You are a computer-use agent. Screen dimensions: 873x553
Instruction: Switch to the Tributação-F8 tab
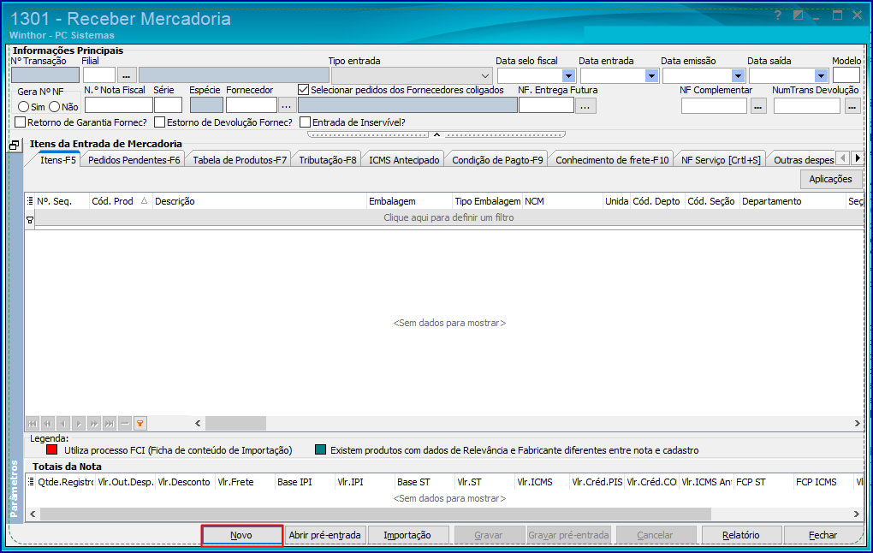(327, 160)
